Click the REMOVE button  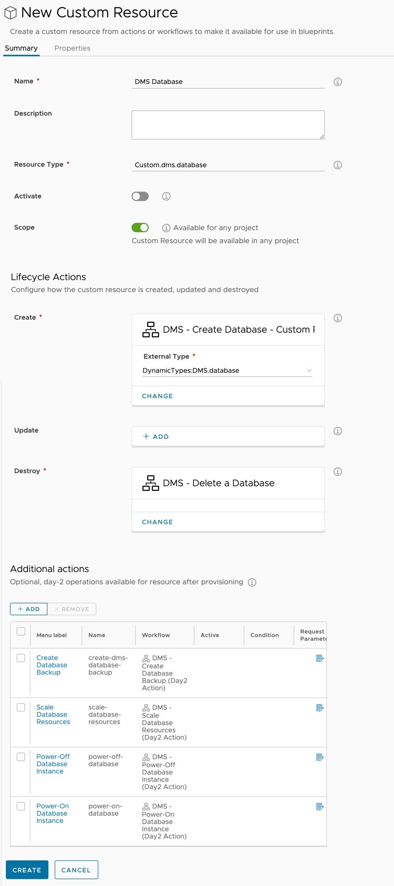72,609
